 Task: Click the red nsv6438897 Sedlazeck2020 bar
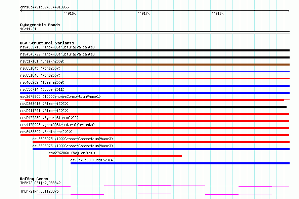click(155, 135)
